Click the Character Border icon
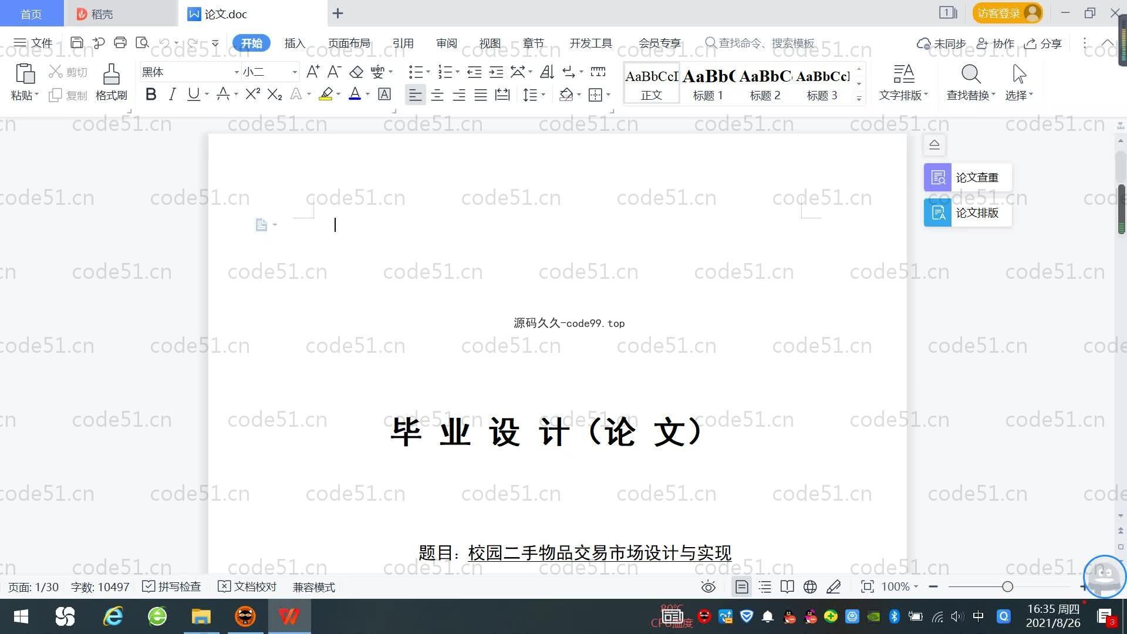1127x634 pixels. point(384,94)
